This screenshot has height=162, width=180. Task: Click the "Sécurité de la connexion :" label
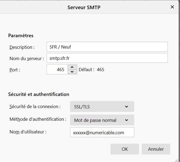[x=35, y=106]
